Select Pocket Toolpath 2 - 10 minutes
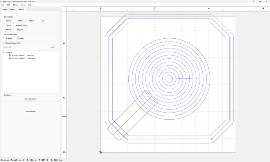The image size is (270, 162). [23, 58]
